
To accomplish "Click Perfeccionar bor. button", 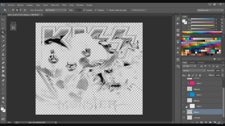I will (x=139, y=10).
